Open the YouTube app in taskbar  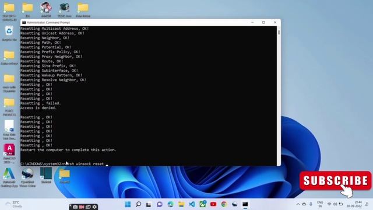tap(213, 204)
